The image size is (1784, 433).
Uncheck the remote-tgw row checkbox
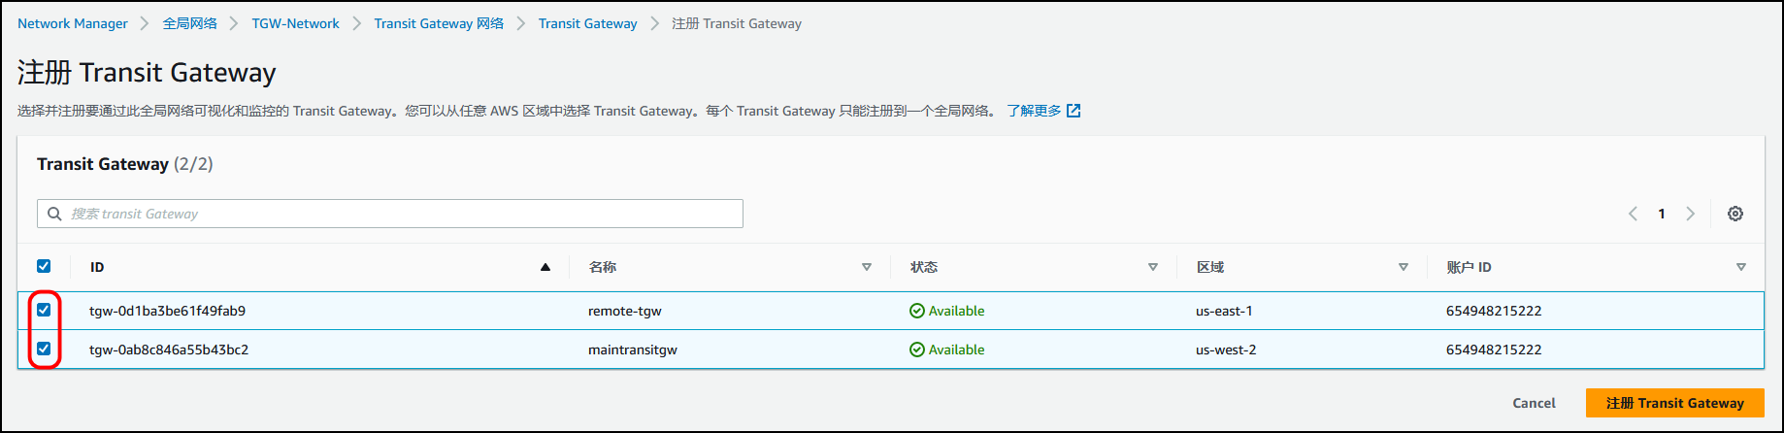(x=44, y=310)
